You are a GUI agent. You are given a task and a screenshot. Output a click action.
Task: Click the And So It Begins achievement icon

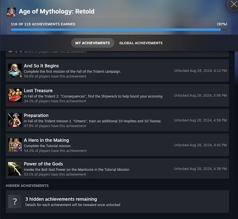pos(15,71)
